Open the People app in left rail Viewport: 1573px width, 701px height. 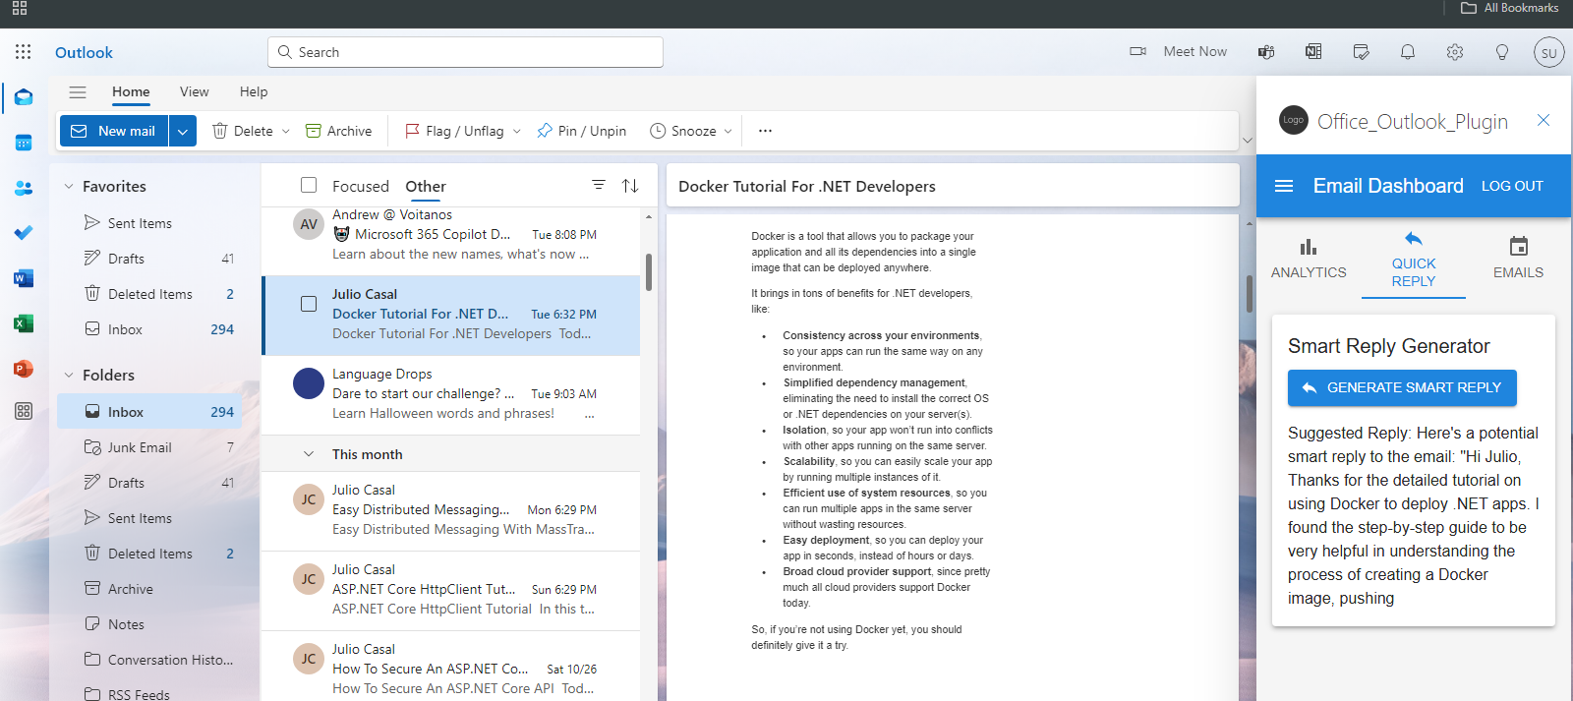tap(24, 188)
